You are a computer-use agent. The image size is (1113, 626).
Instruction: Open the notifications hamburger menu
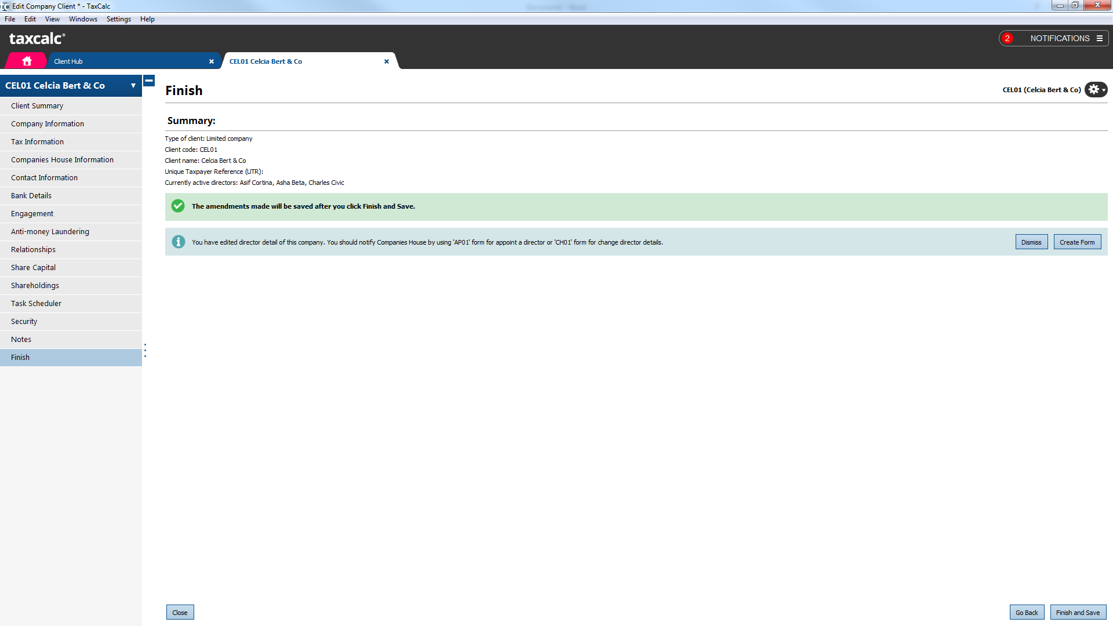tap(1100, 38)
